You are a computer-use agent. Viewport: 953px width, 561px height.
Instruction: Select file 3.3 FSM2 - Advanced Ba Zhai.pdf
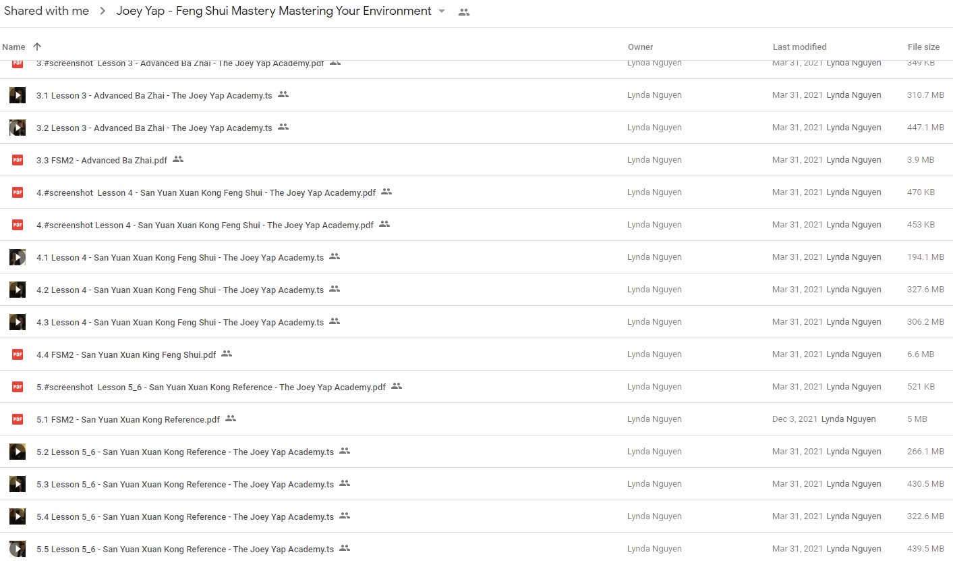(102, 161)
